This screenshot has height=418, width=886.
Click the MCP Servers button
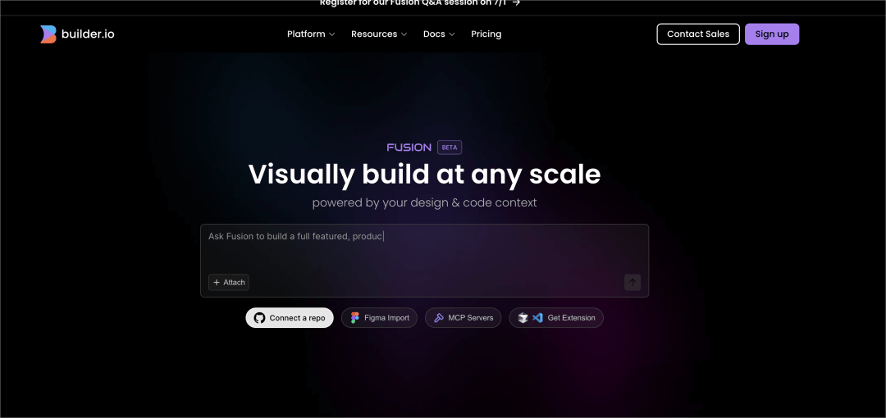pos(462,318)
